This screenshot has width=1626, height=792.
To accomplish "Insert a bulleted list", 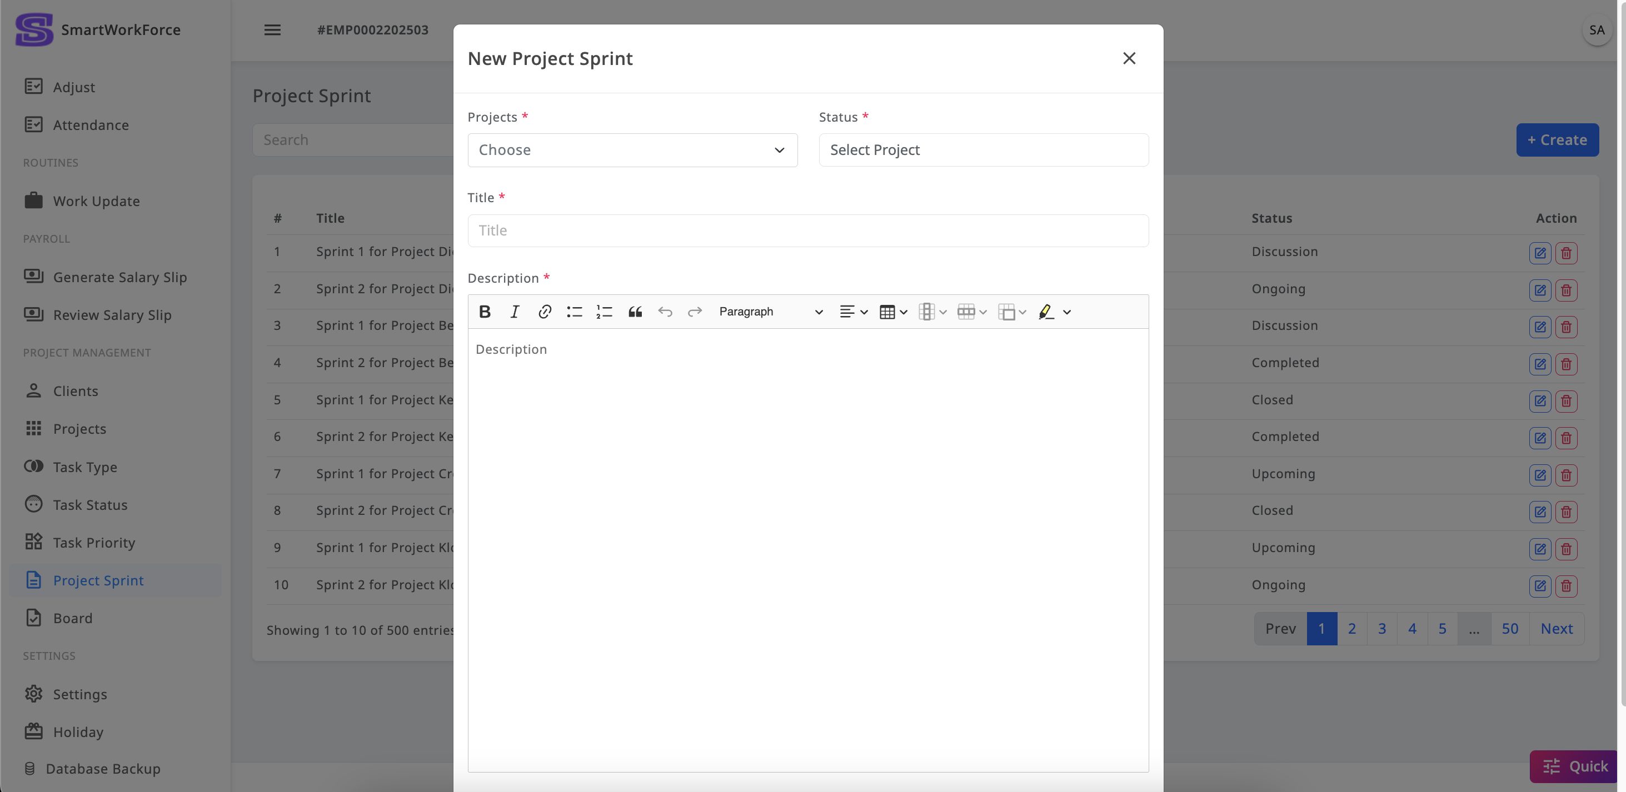I will click(x=575, y=312).
